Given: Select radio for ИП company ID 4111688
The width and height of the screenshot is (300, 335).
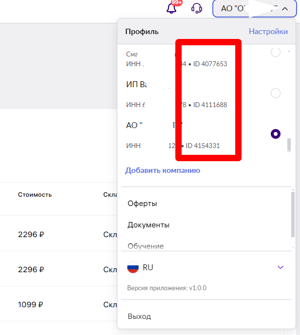Looking at the screenshot, I should pos(276,93).
